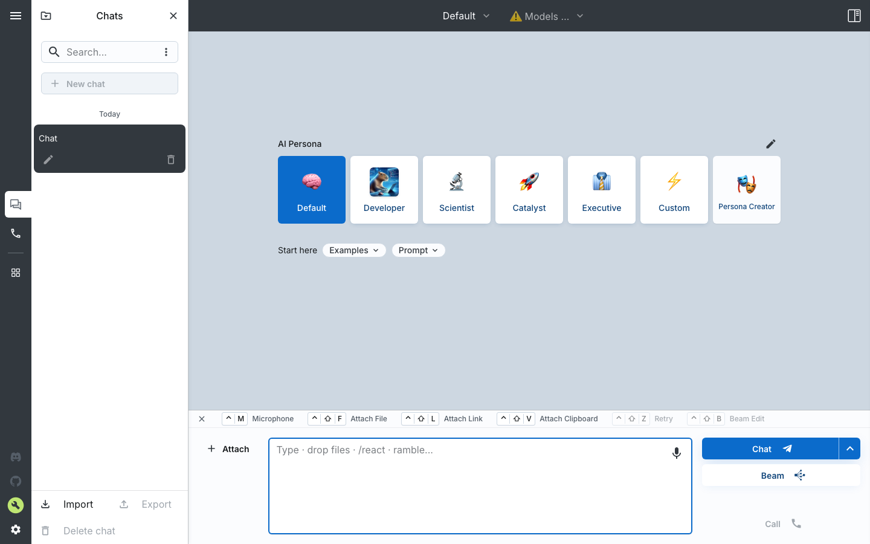Open settings gear icon
This screenshot has height=544, width=870.
tap(16, 529)
